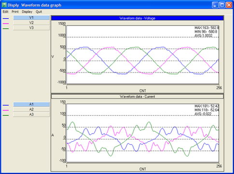Click the magenta A2 legend line
This screenshot has height=174, width=234.
click(6, 111)
